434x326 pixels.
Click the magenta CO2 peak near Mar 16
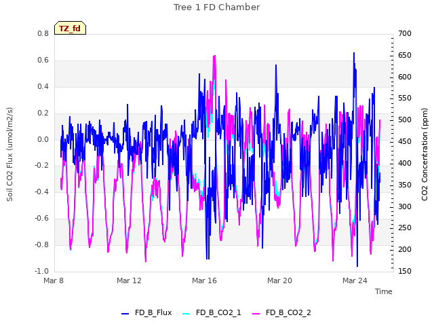pos(214,56)
